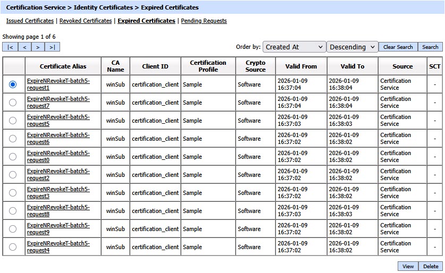
Task: Select radio button for ExpireNRevokeT-batch5-request7
Action: pos(13,103)
